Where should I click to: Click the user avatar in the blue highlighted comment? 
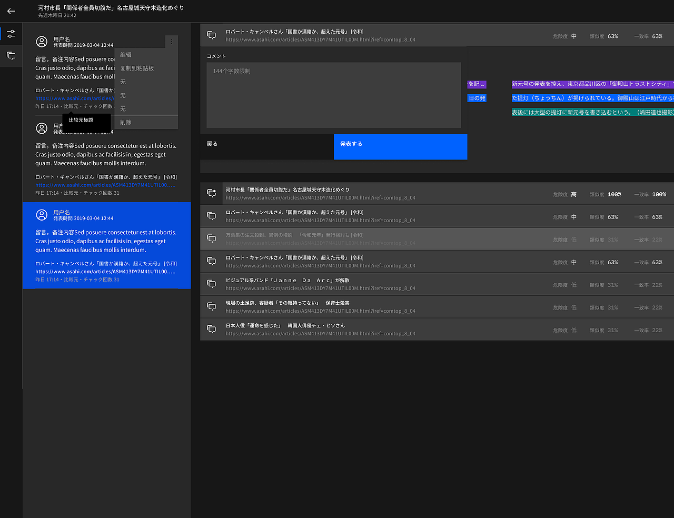pos(42,215)
